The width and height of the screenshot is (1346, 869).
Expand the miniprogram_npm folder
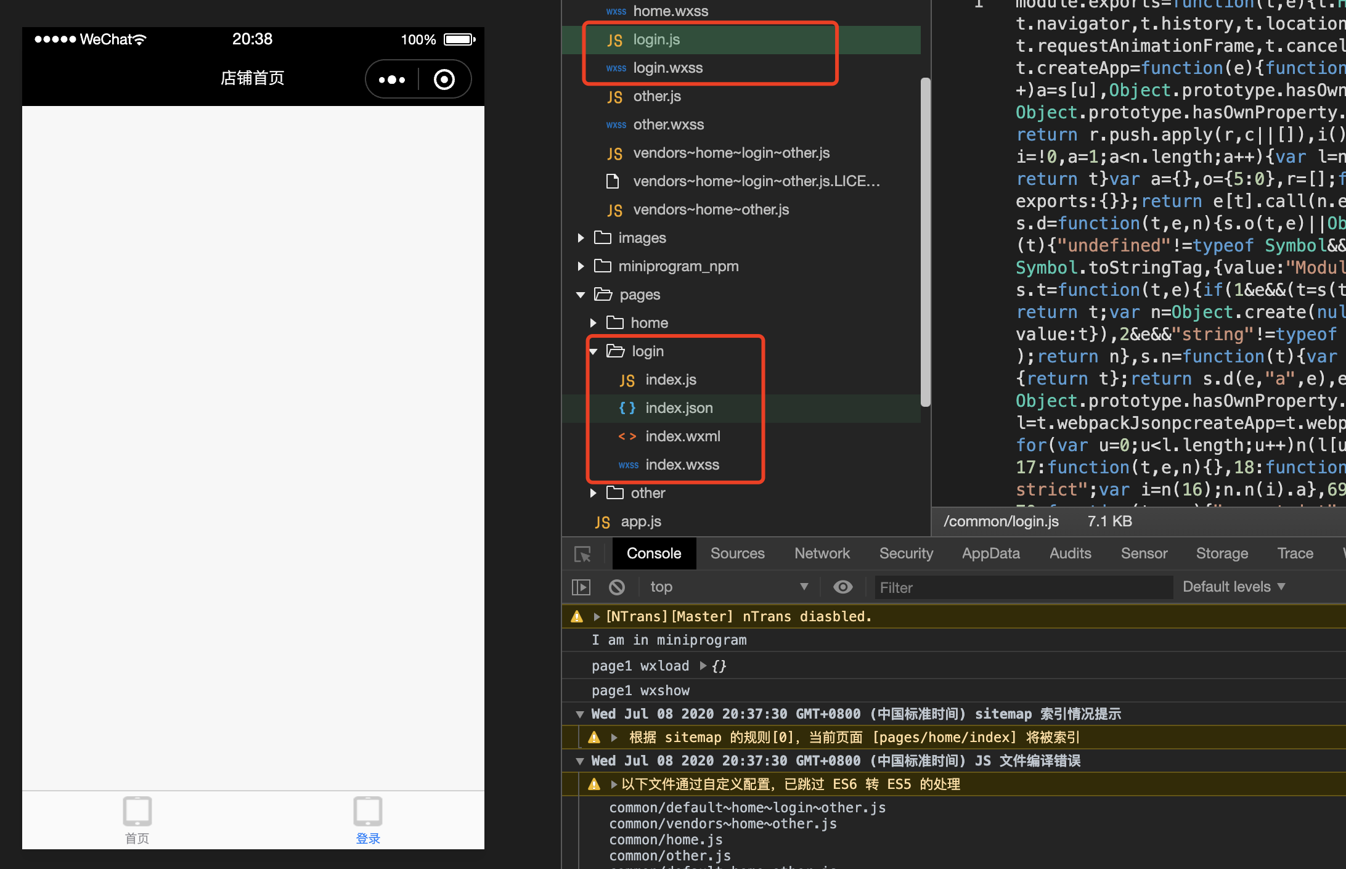click(580, 266)
